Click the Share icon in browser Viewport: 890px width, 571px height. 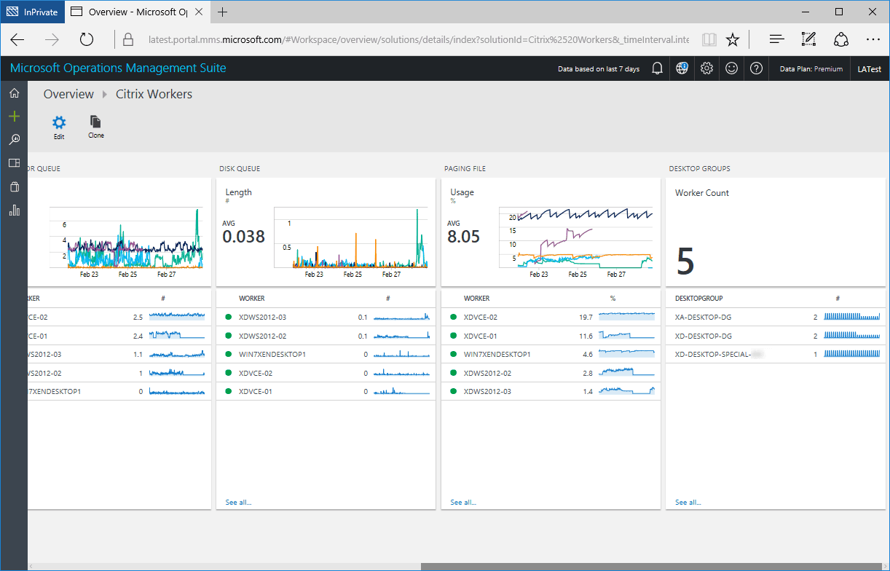[x=841, y=40]
